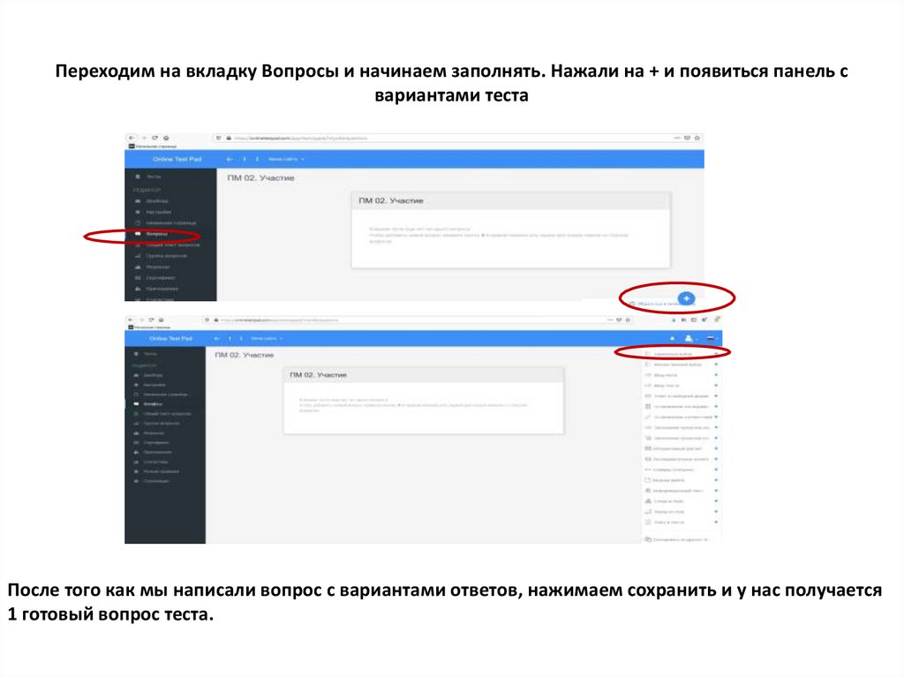Open the user account dropdown in the lower screenshot
Viewport: 904px width, 677px height.
click(x=690, y=339)
